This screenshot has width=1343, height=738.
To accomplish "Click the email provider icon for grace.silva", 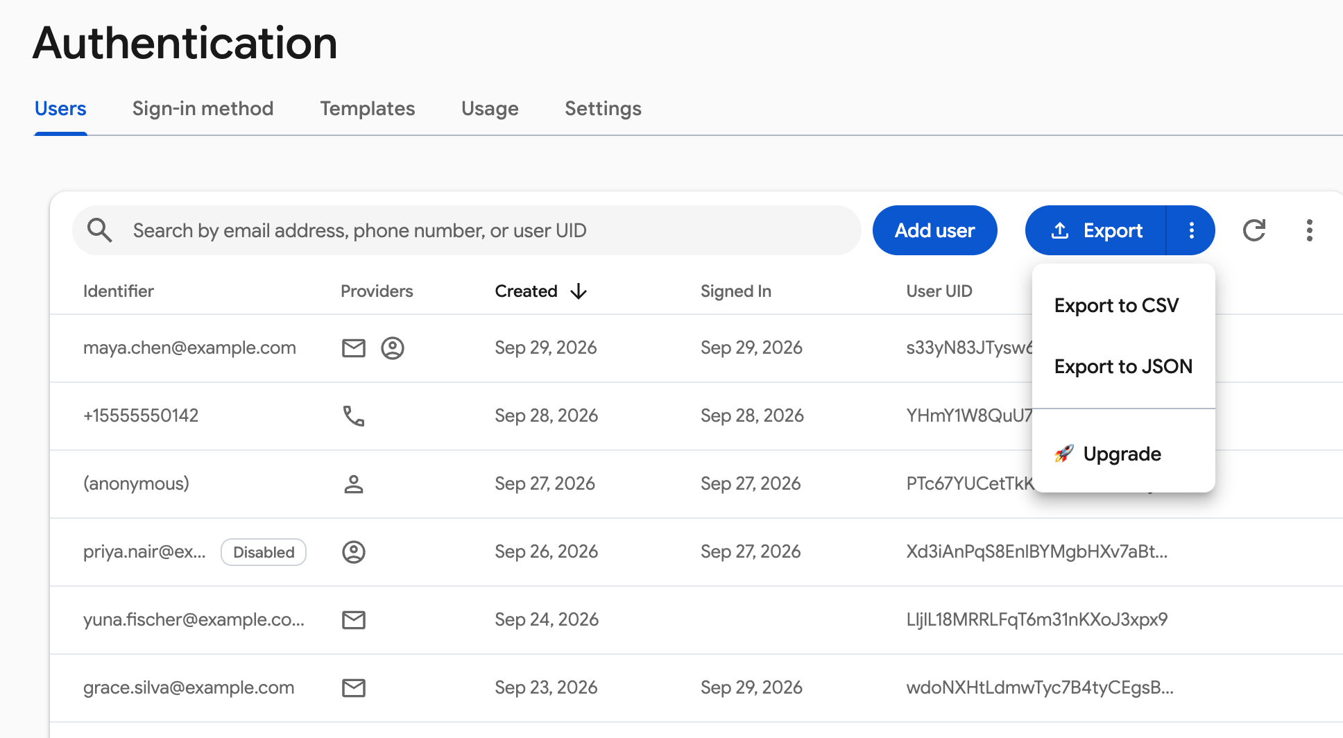I will [x=354, y=687].
